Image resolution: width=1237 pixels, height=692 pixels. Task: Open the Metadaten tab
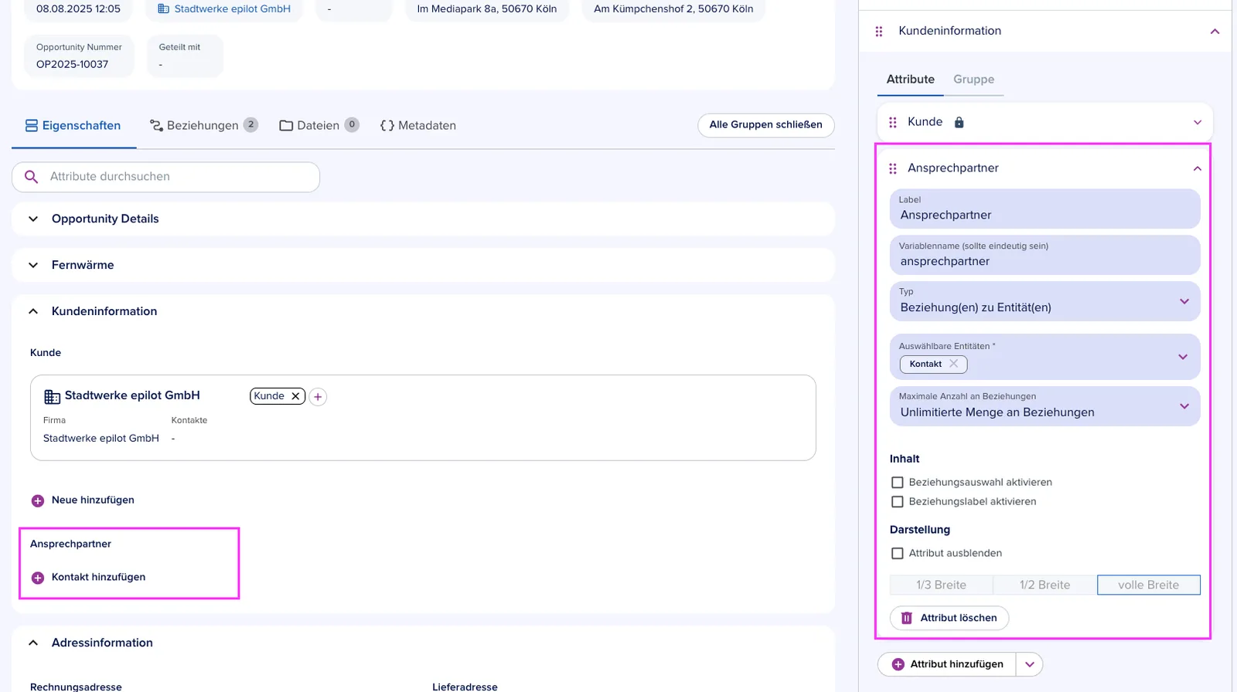(417, 125)
